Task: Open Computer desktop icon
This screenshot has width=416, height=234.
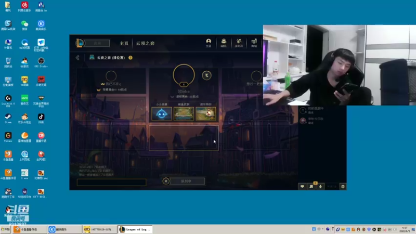Action: (8, 44)
